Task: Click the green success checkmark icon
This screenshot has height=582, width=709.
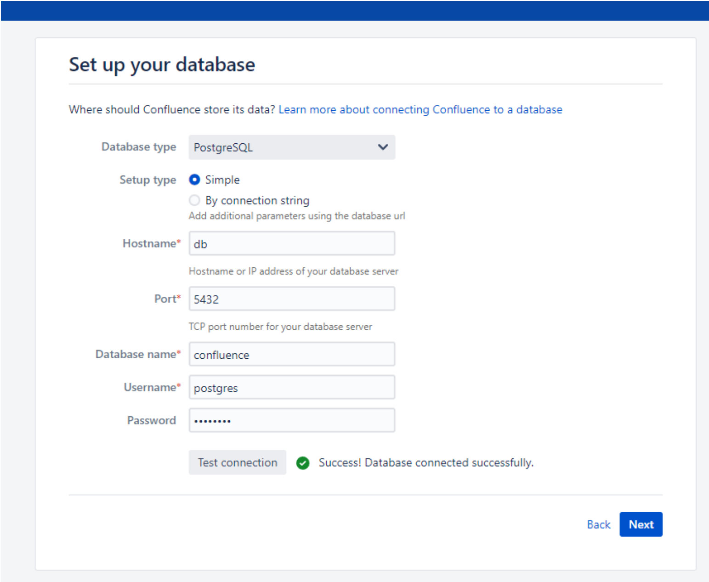Action: [x=302, y=463]
